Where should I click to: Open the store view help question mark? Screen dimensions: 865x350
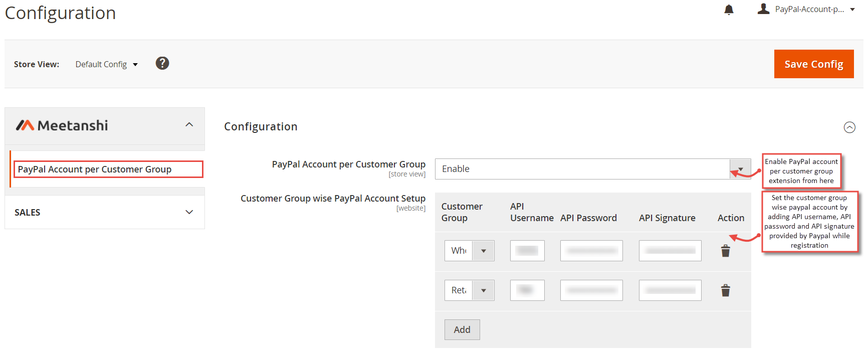point(162,63)
